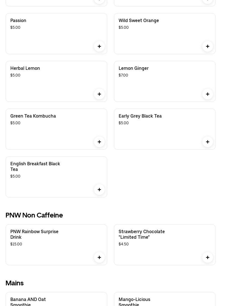The width and height of the screenshot is (225, 306).
Task: Select the Lemon Ginger menu card
Action: (x=134, y=68)
